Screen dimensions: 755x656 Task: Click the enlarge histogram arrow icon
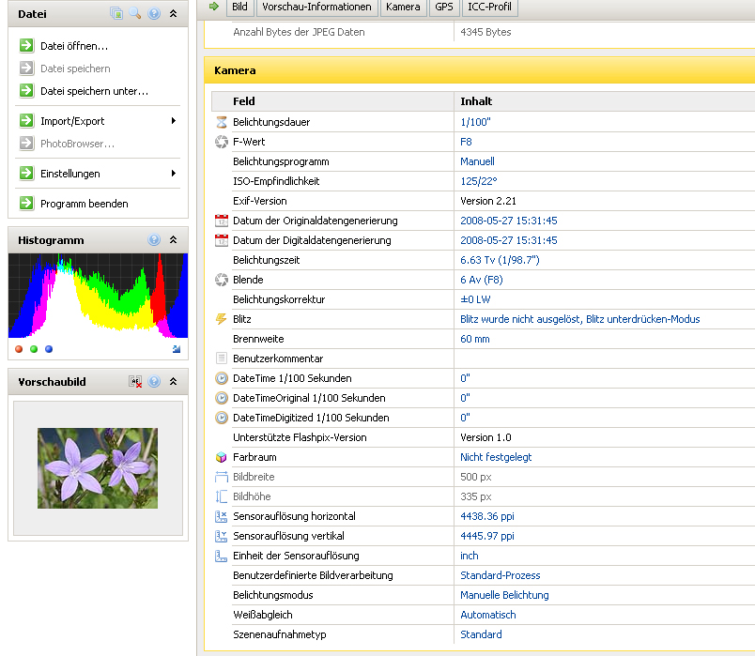tap(177, 349)
